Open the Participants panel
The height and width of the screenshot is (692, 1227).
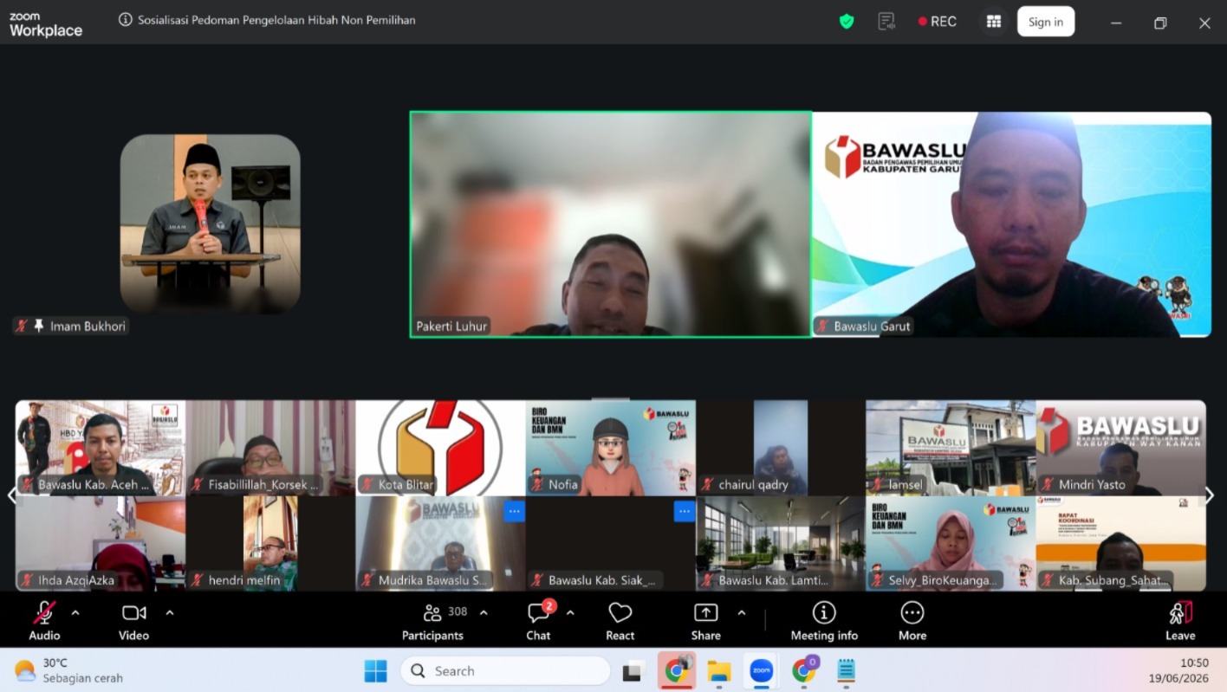[x=433, y=622]
